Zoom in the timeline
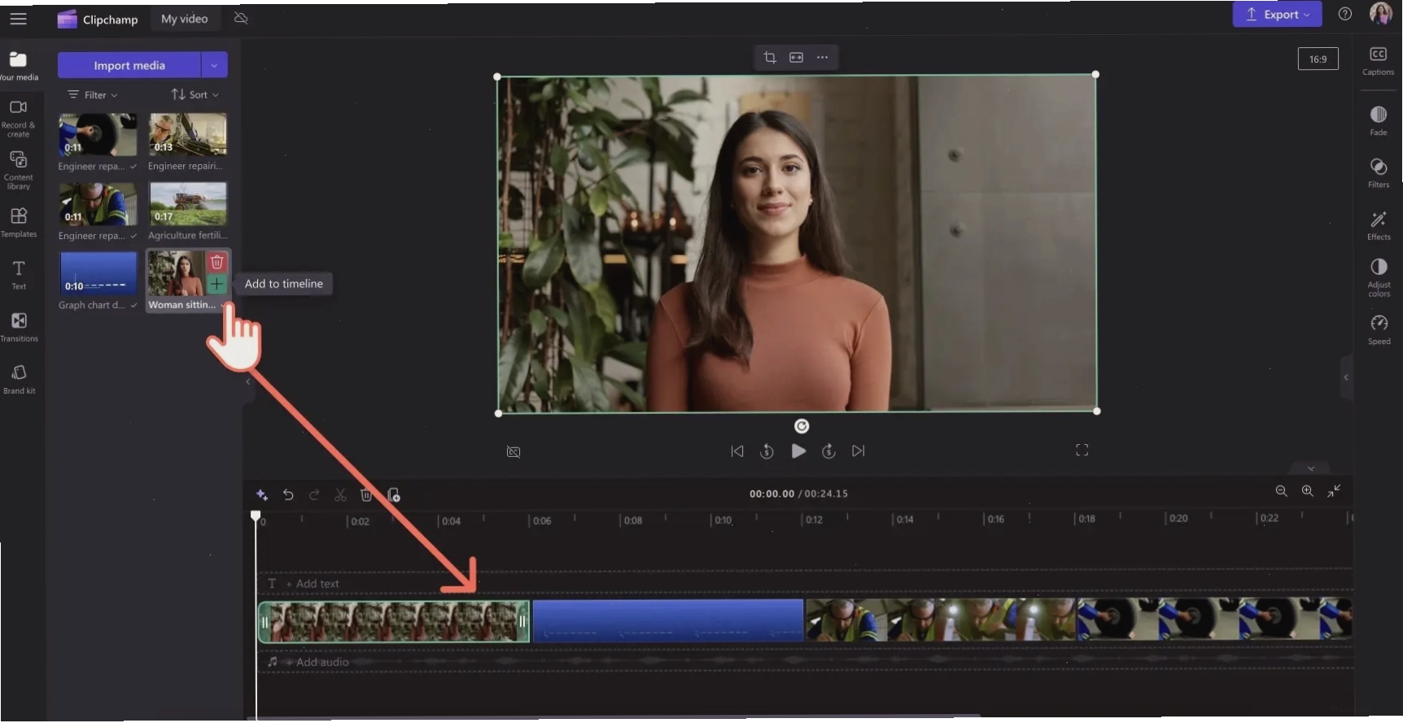The image size is (1403, 723). tap(1307, 491)
